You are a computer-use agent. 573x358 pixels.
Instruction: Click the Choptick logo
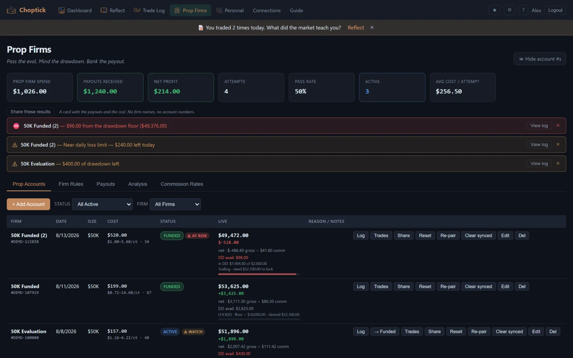tap(26, 10)
